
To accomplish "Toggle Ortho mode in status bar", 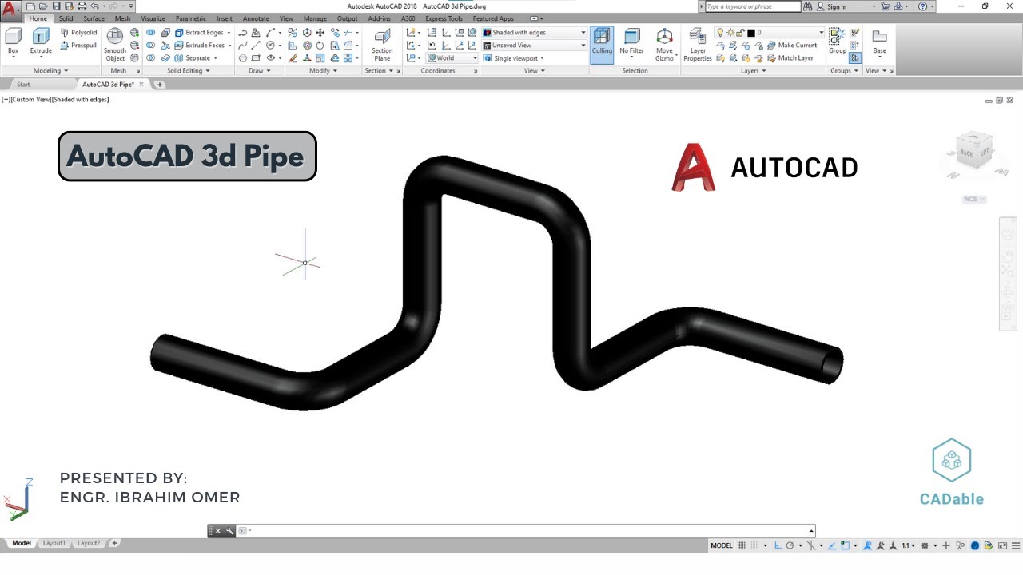I will coord(778,545).
